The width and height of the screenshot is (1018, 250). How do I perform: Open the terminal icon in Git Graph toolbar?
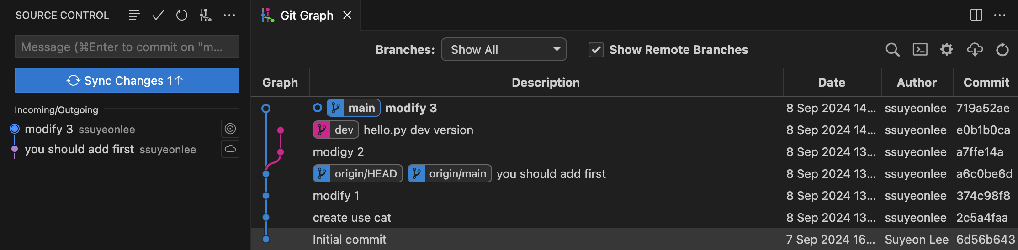(x=920, y=49)
